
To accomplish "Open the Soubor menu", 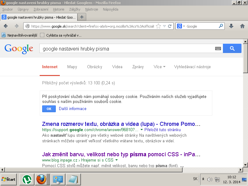I will [x=7, y=9].
